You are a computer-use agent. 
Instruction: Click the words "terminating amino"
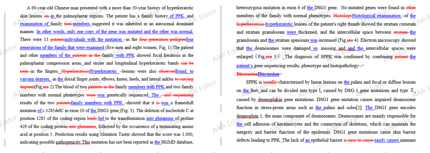point(176,126)
